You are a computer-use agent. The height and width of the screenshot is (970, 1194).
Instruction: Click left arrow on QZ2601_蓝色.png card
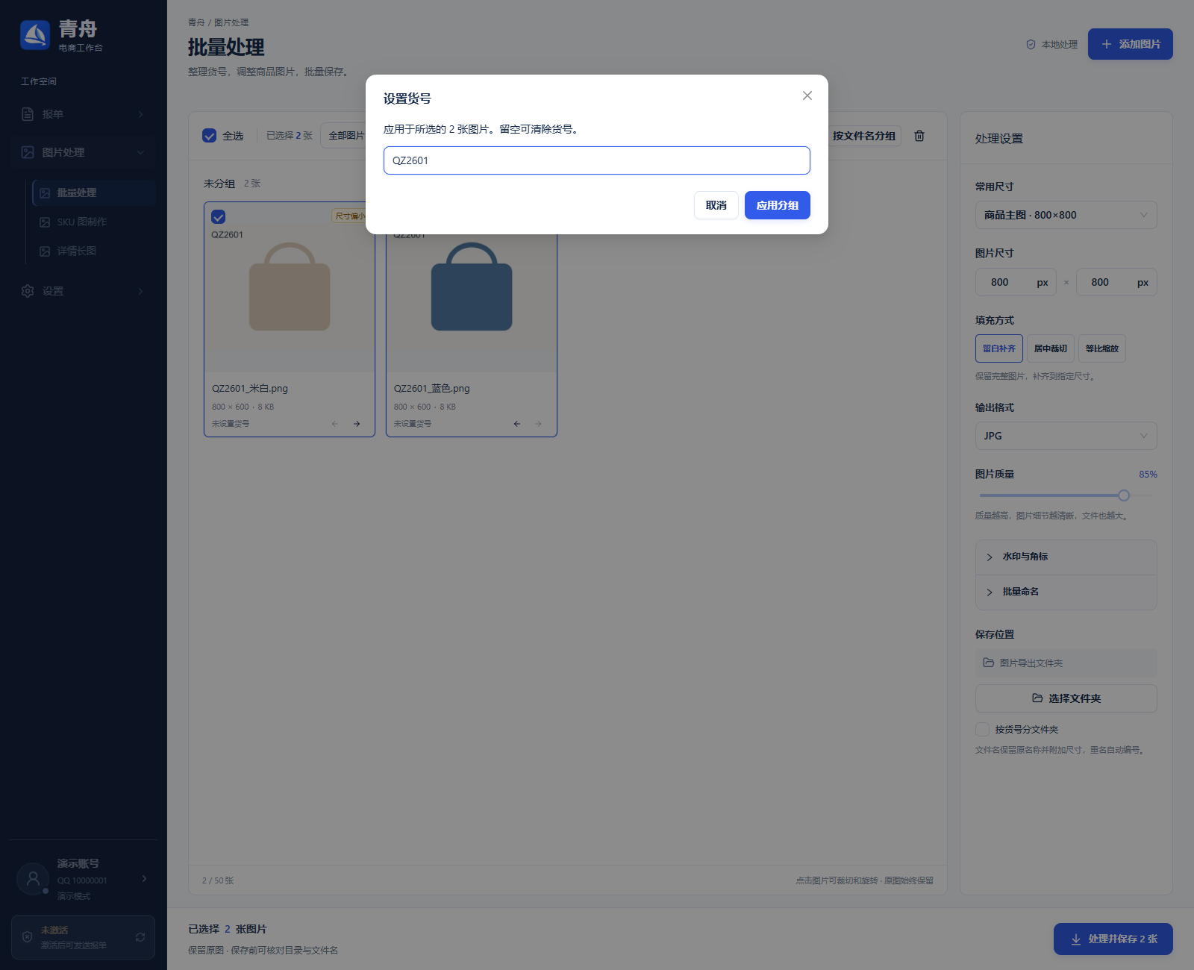517,424
